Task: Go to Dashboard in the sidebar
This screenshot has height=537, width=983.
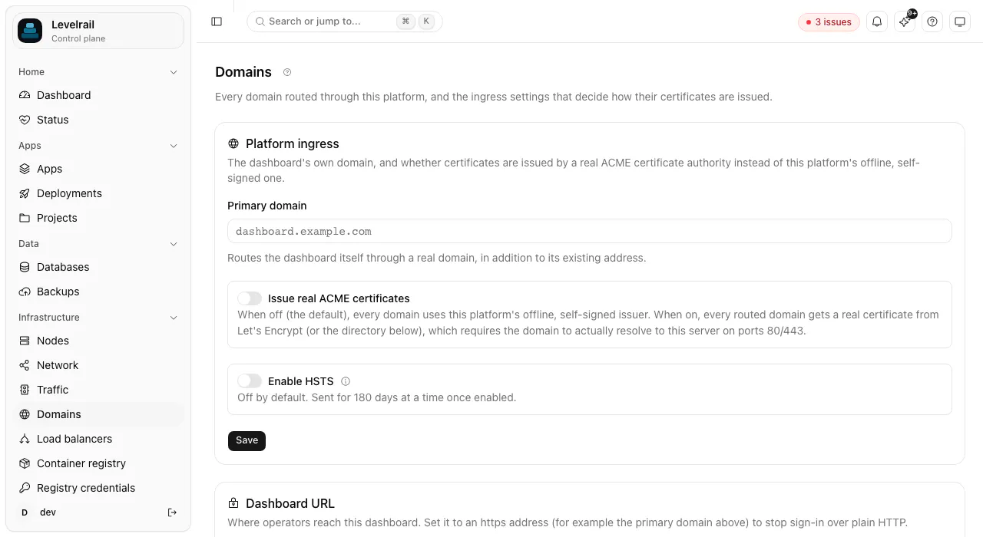Action: pyautogui.click(x=98, y=95)
